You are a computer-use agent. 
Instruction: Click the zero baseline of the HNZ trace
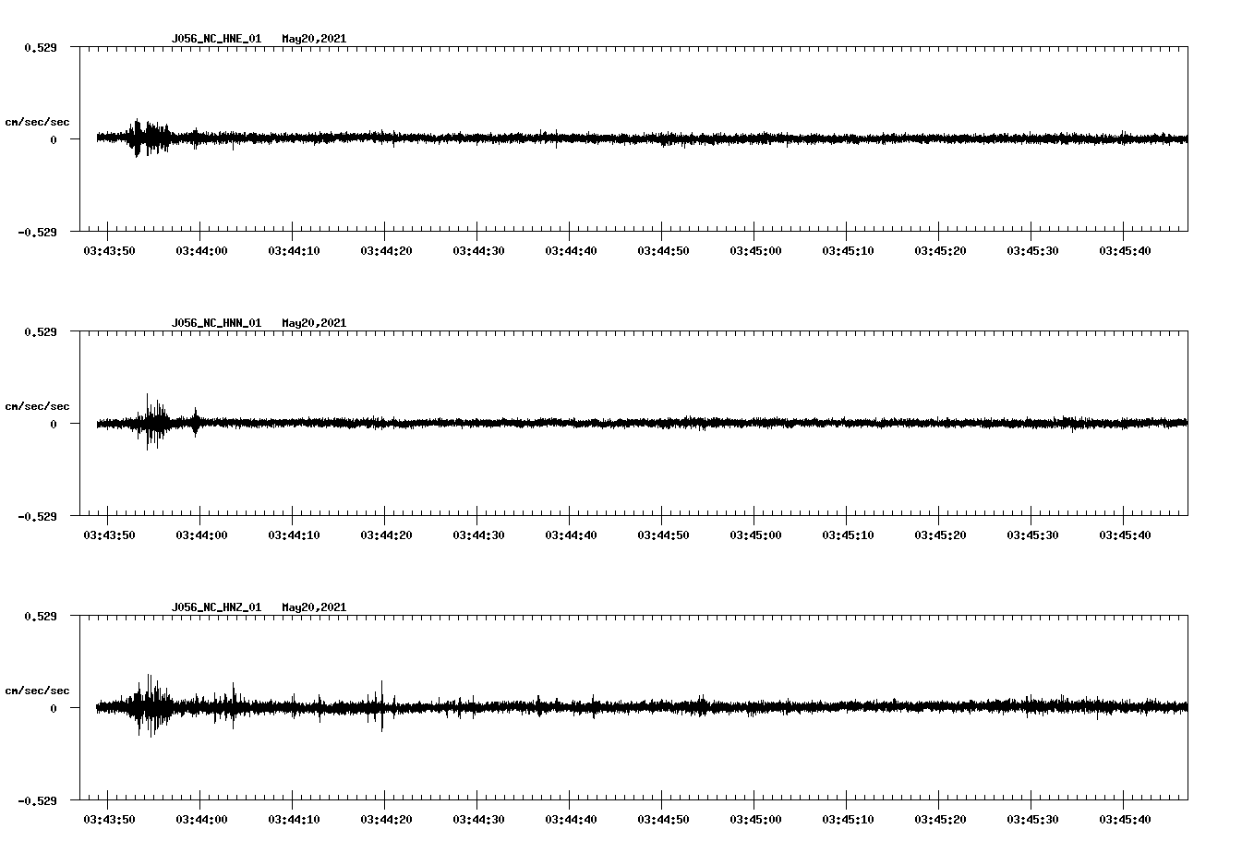(x=646, y=709)
